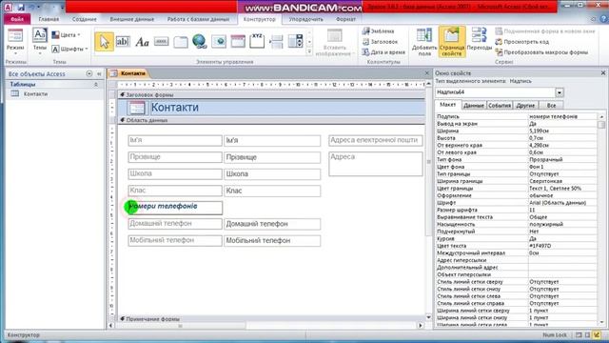Open Переходы tab order icon
Image resolution: width=609 pixels, height=343 pixels.
[480, 39]
